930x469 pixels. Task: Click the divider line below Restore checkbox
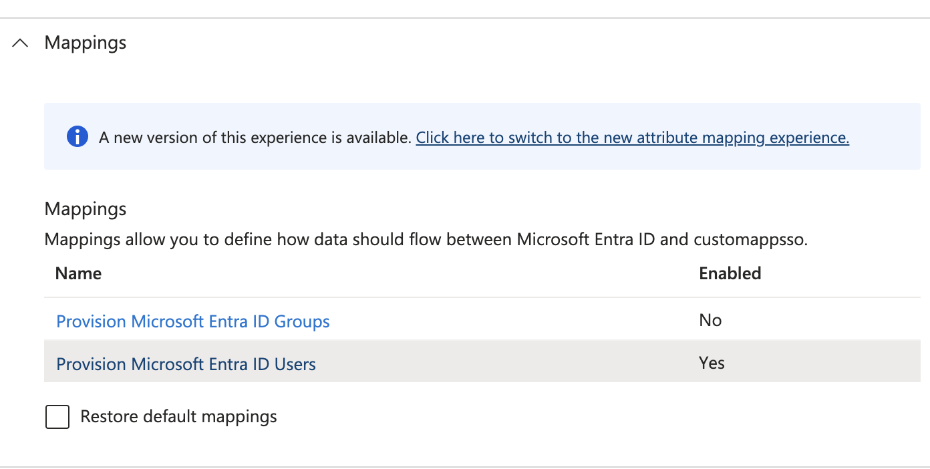coord(465,466)
